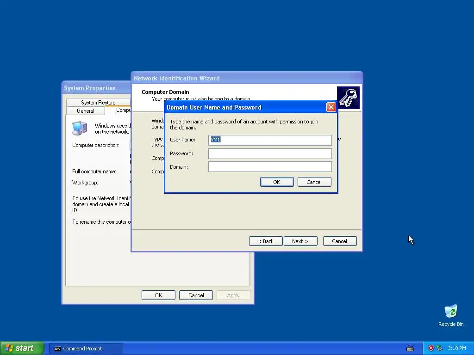This screenshot has height=355, width=474.
Task: Confirm the domain credentials with OK
Action: tap(277, 182)
